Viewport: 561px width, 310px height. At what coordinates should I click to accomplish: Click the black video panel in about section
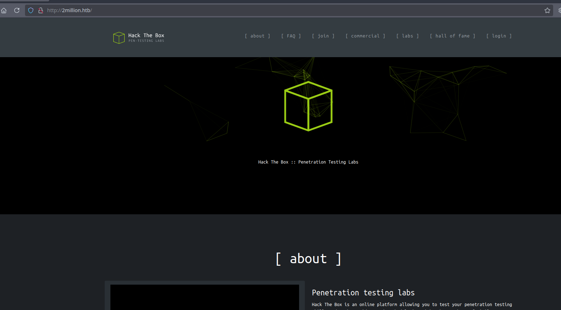[x=204, y=297]
